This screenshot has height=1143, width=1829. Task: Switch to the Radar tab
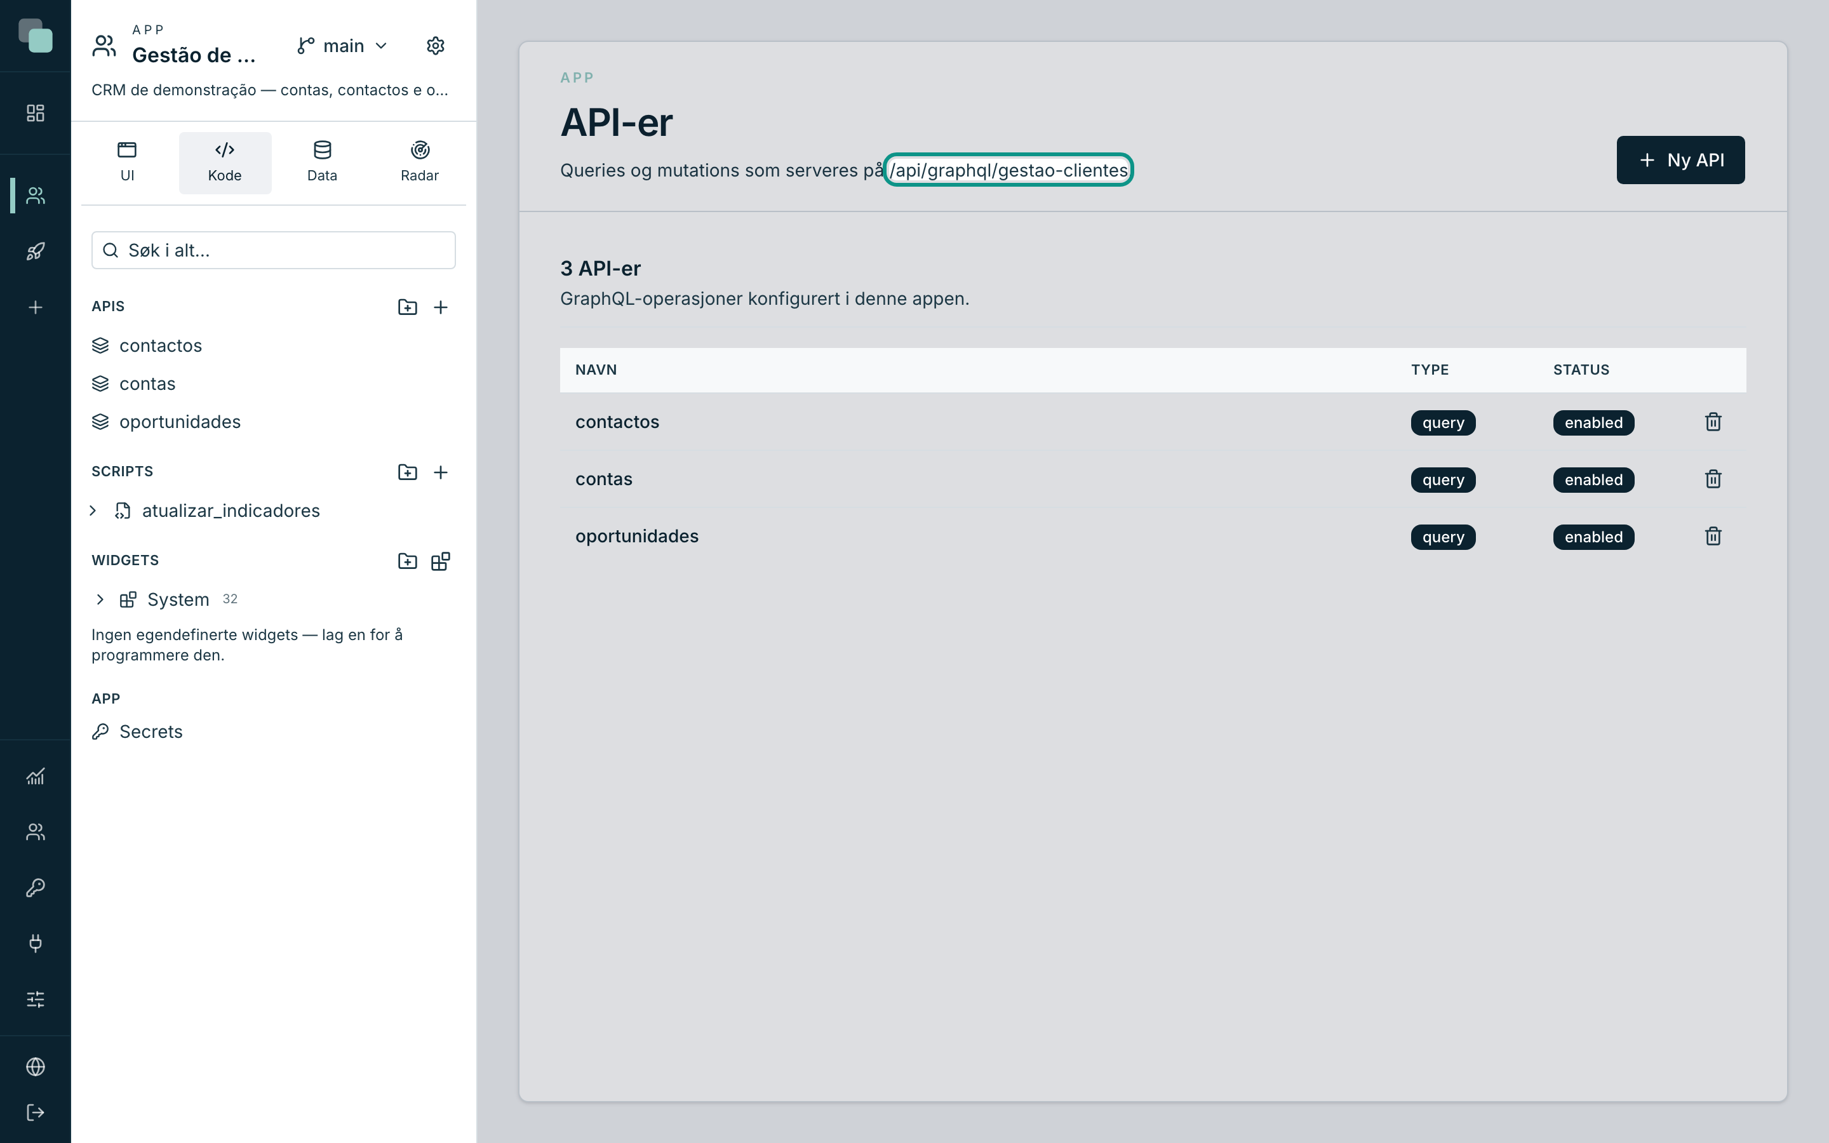(419, 163)
